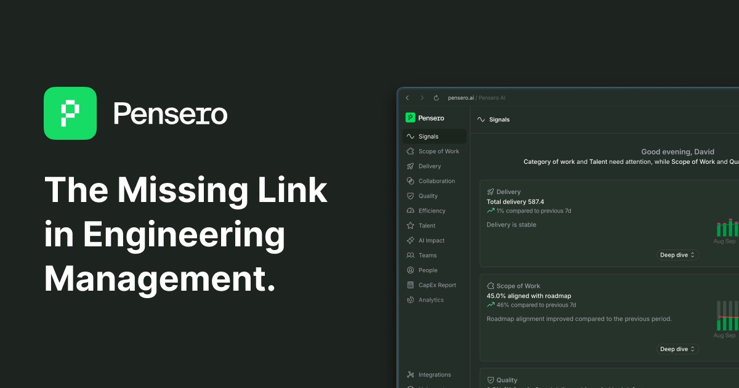Click 45.0% aligned with roadmap text
Image resolution: width=739 pixels, height=388 pixels.
[529, 296]
